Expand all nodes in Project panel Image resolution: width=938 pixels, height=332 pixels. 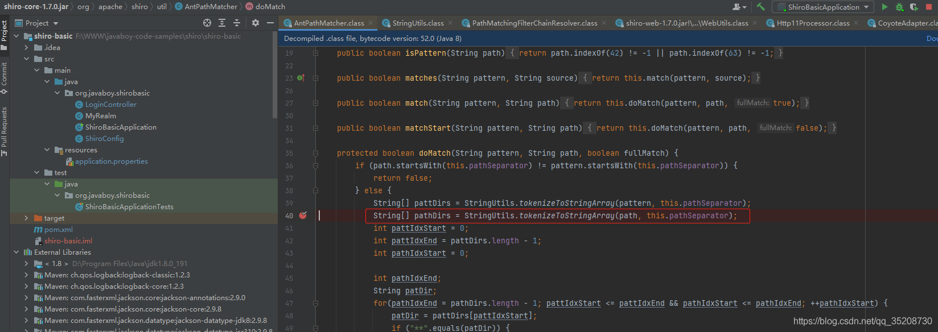pyautogui.click(x=222, y=23)
